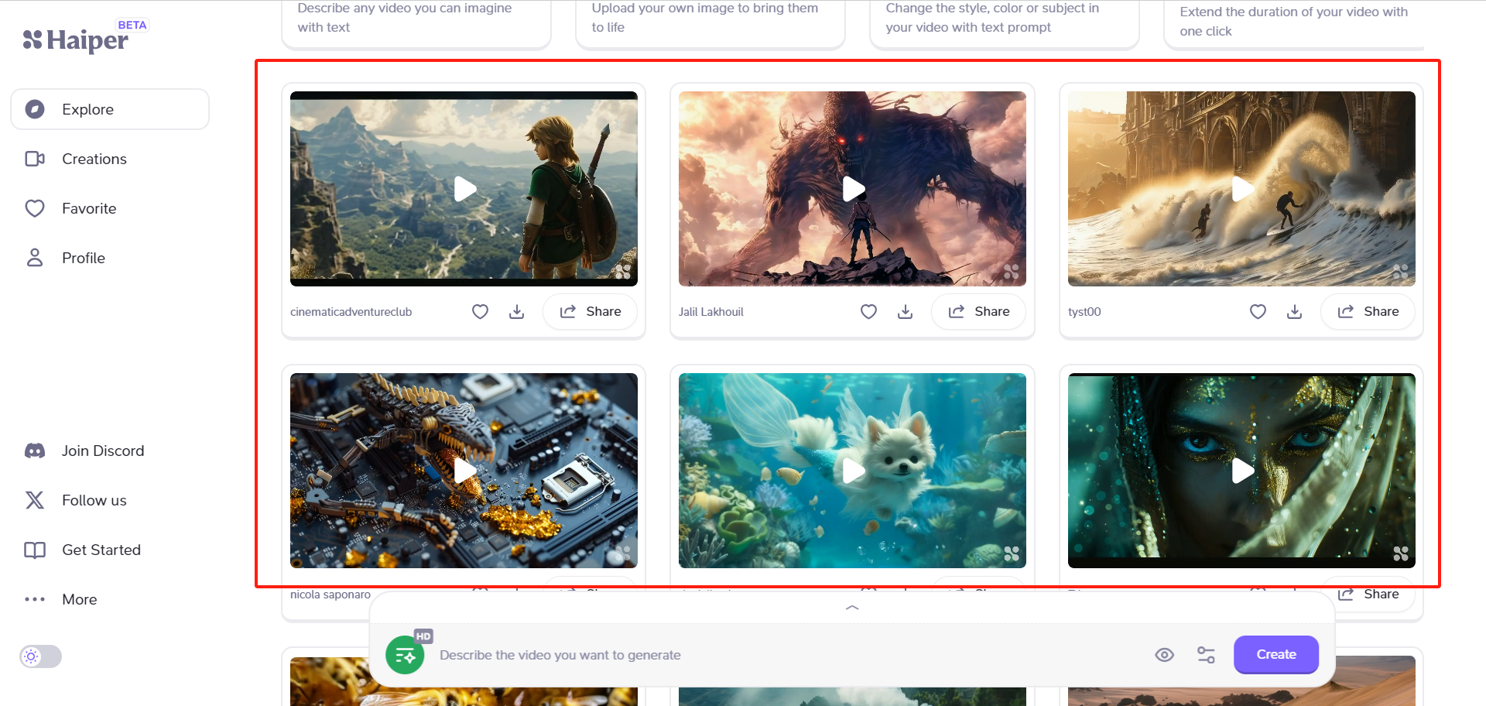Screen dimensions: 1486x706
Task: Open the Creations page
Action: (94, 159)
